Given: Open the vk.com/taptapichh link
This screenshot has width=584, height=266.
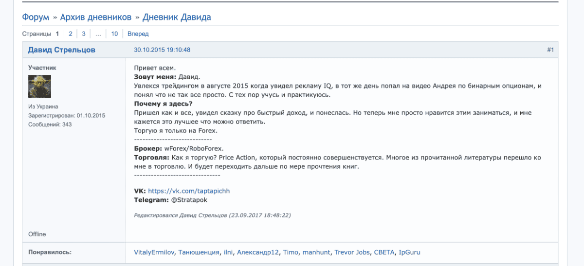Looking at the screenshot, I should coord(189,191).
